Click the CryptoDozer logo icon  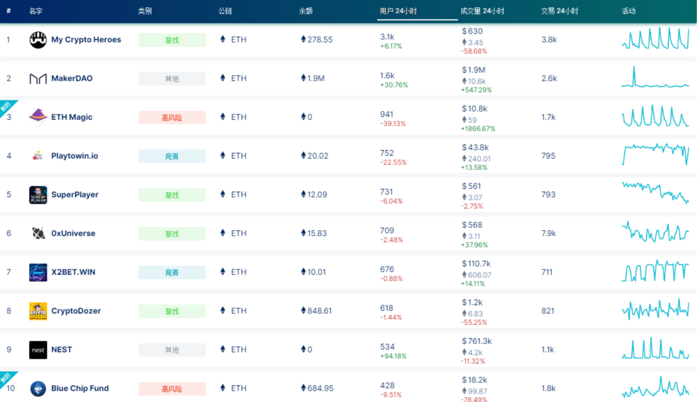pyautogui.click(x=38, y=311)
